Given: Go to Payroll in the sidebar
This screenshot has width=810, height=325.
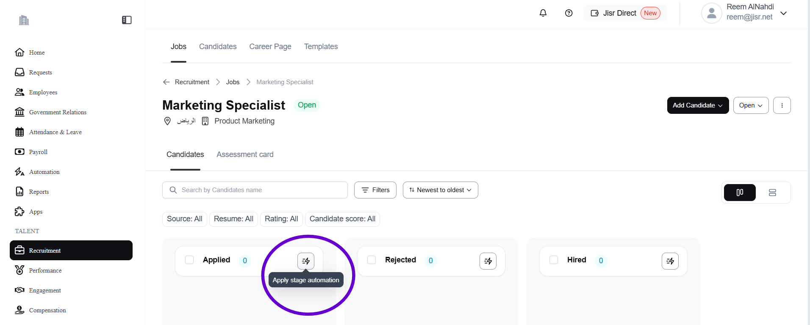Looking at the screenshot, I should pyautogui.click(x=38, y=152).
